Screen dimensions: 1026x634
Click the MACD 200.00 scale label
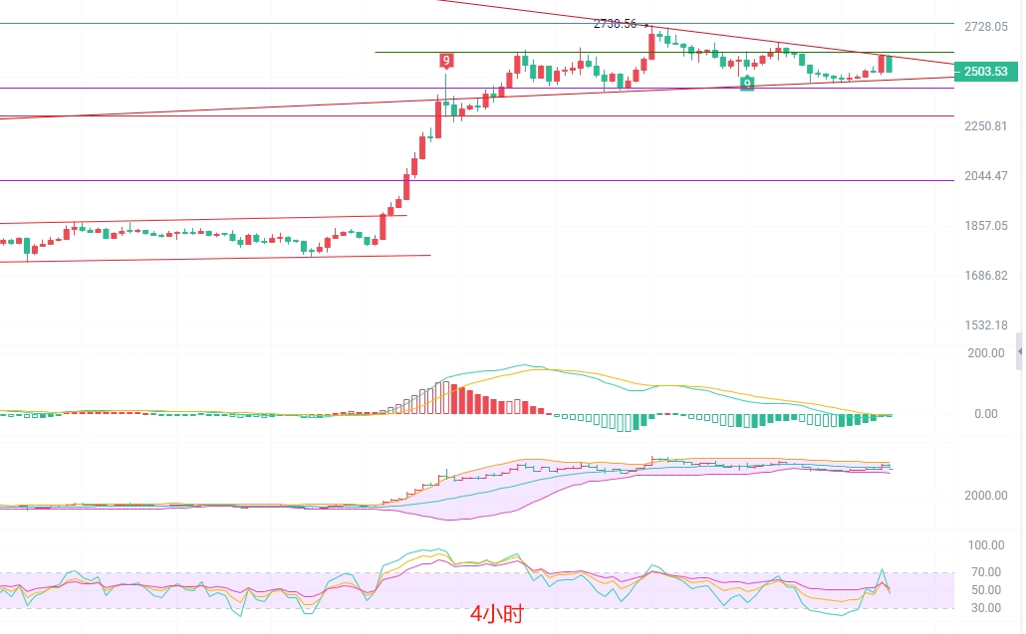(986, 353)
